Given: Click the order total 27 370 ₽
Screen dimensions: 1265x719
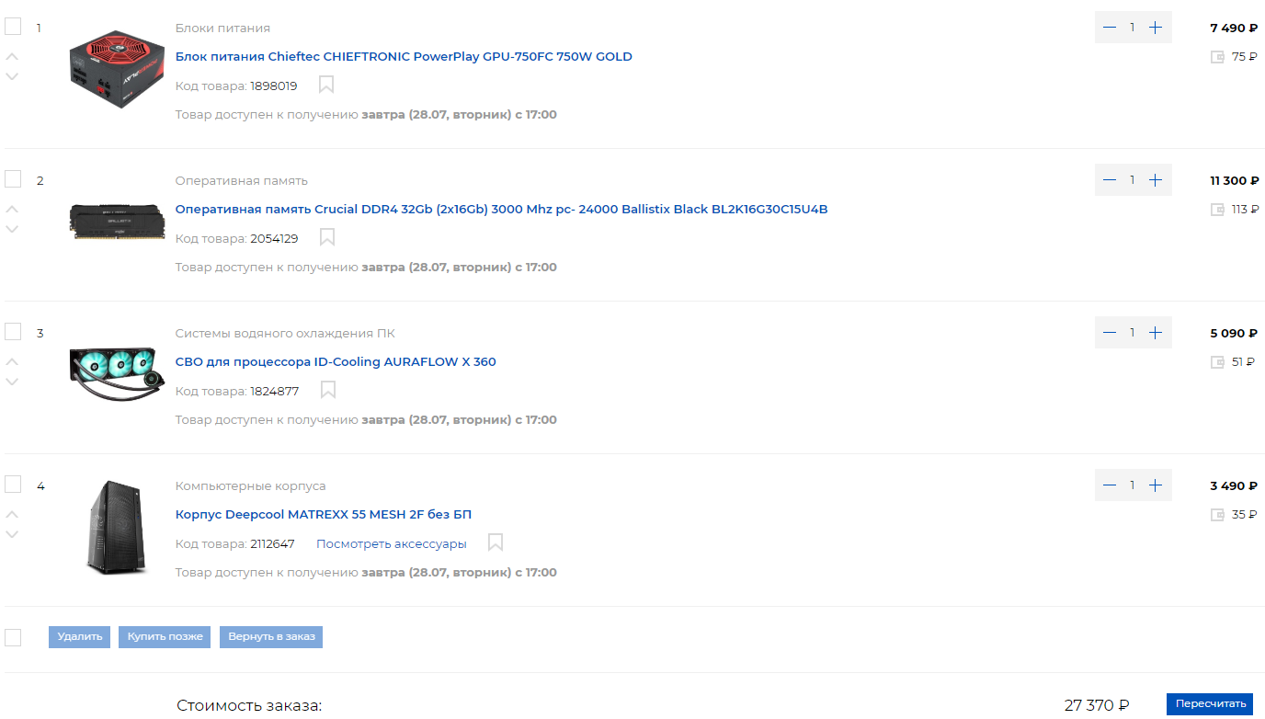Looking at the screenshot, I should click(1097, 706).
